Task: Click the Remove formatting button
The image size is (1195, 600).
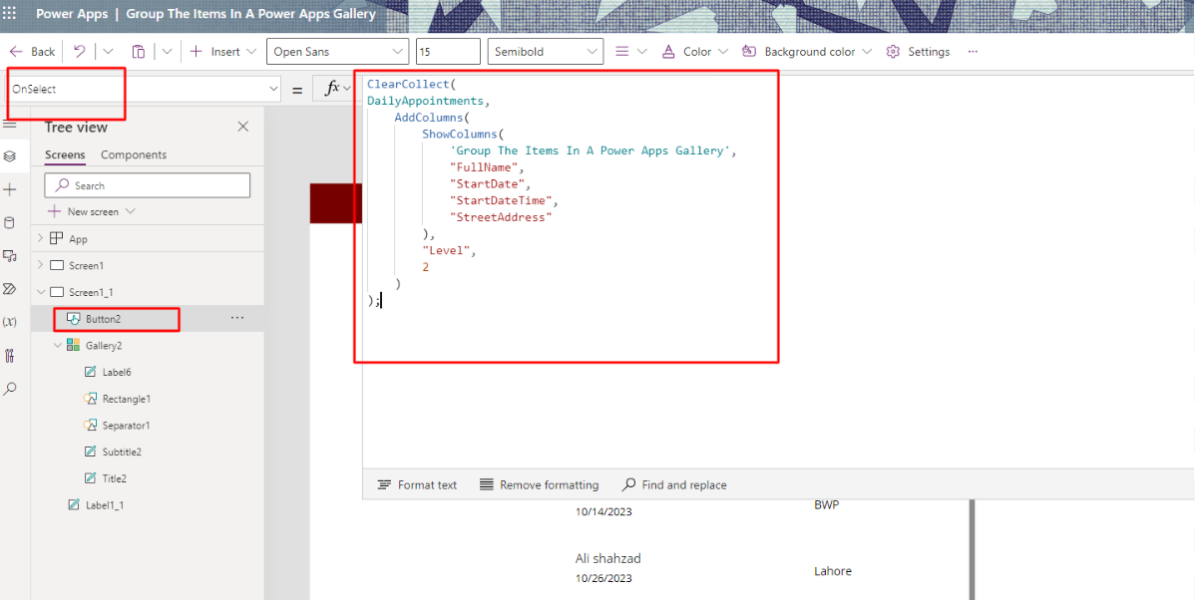Action: pyautogui.click(x=539, y=484)
